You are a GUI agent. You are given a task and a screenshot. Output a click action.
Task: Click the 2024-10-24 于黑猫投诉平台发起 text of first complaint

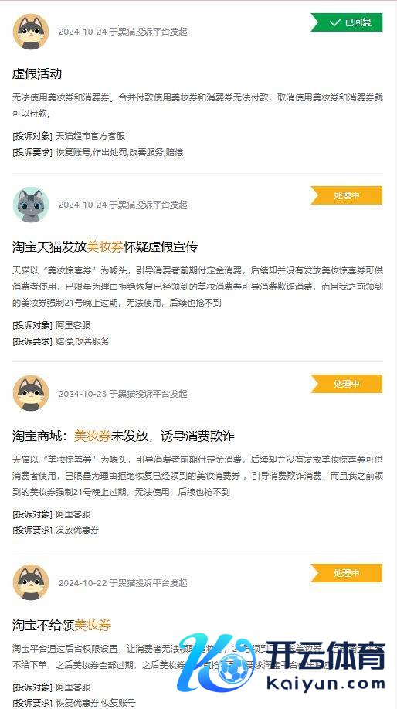pyautogui.click(x=123, y=32)
